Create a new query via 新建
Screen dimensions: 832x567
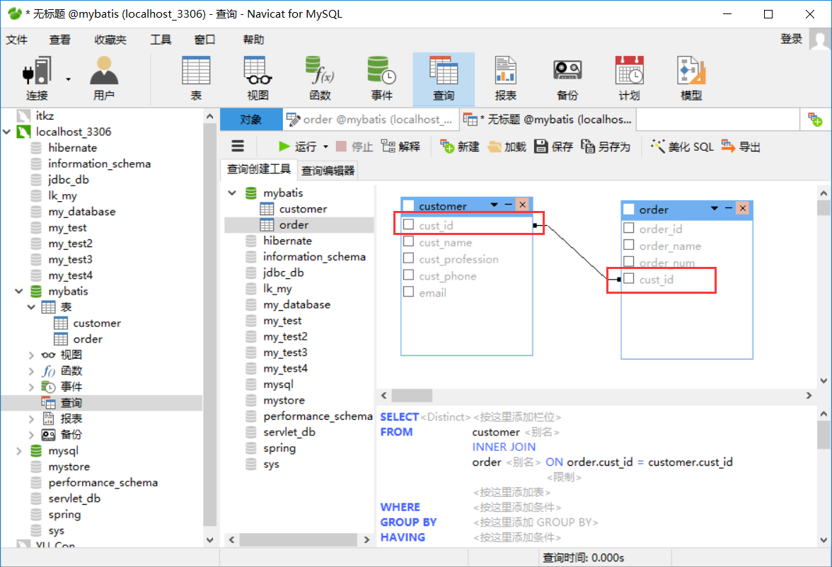point(459,146)
